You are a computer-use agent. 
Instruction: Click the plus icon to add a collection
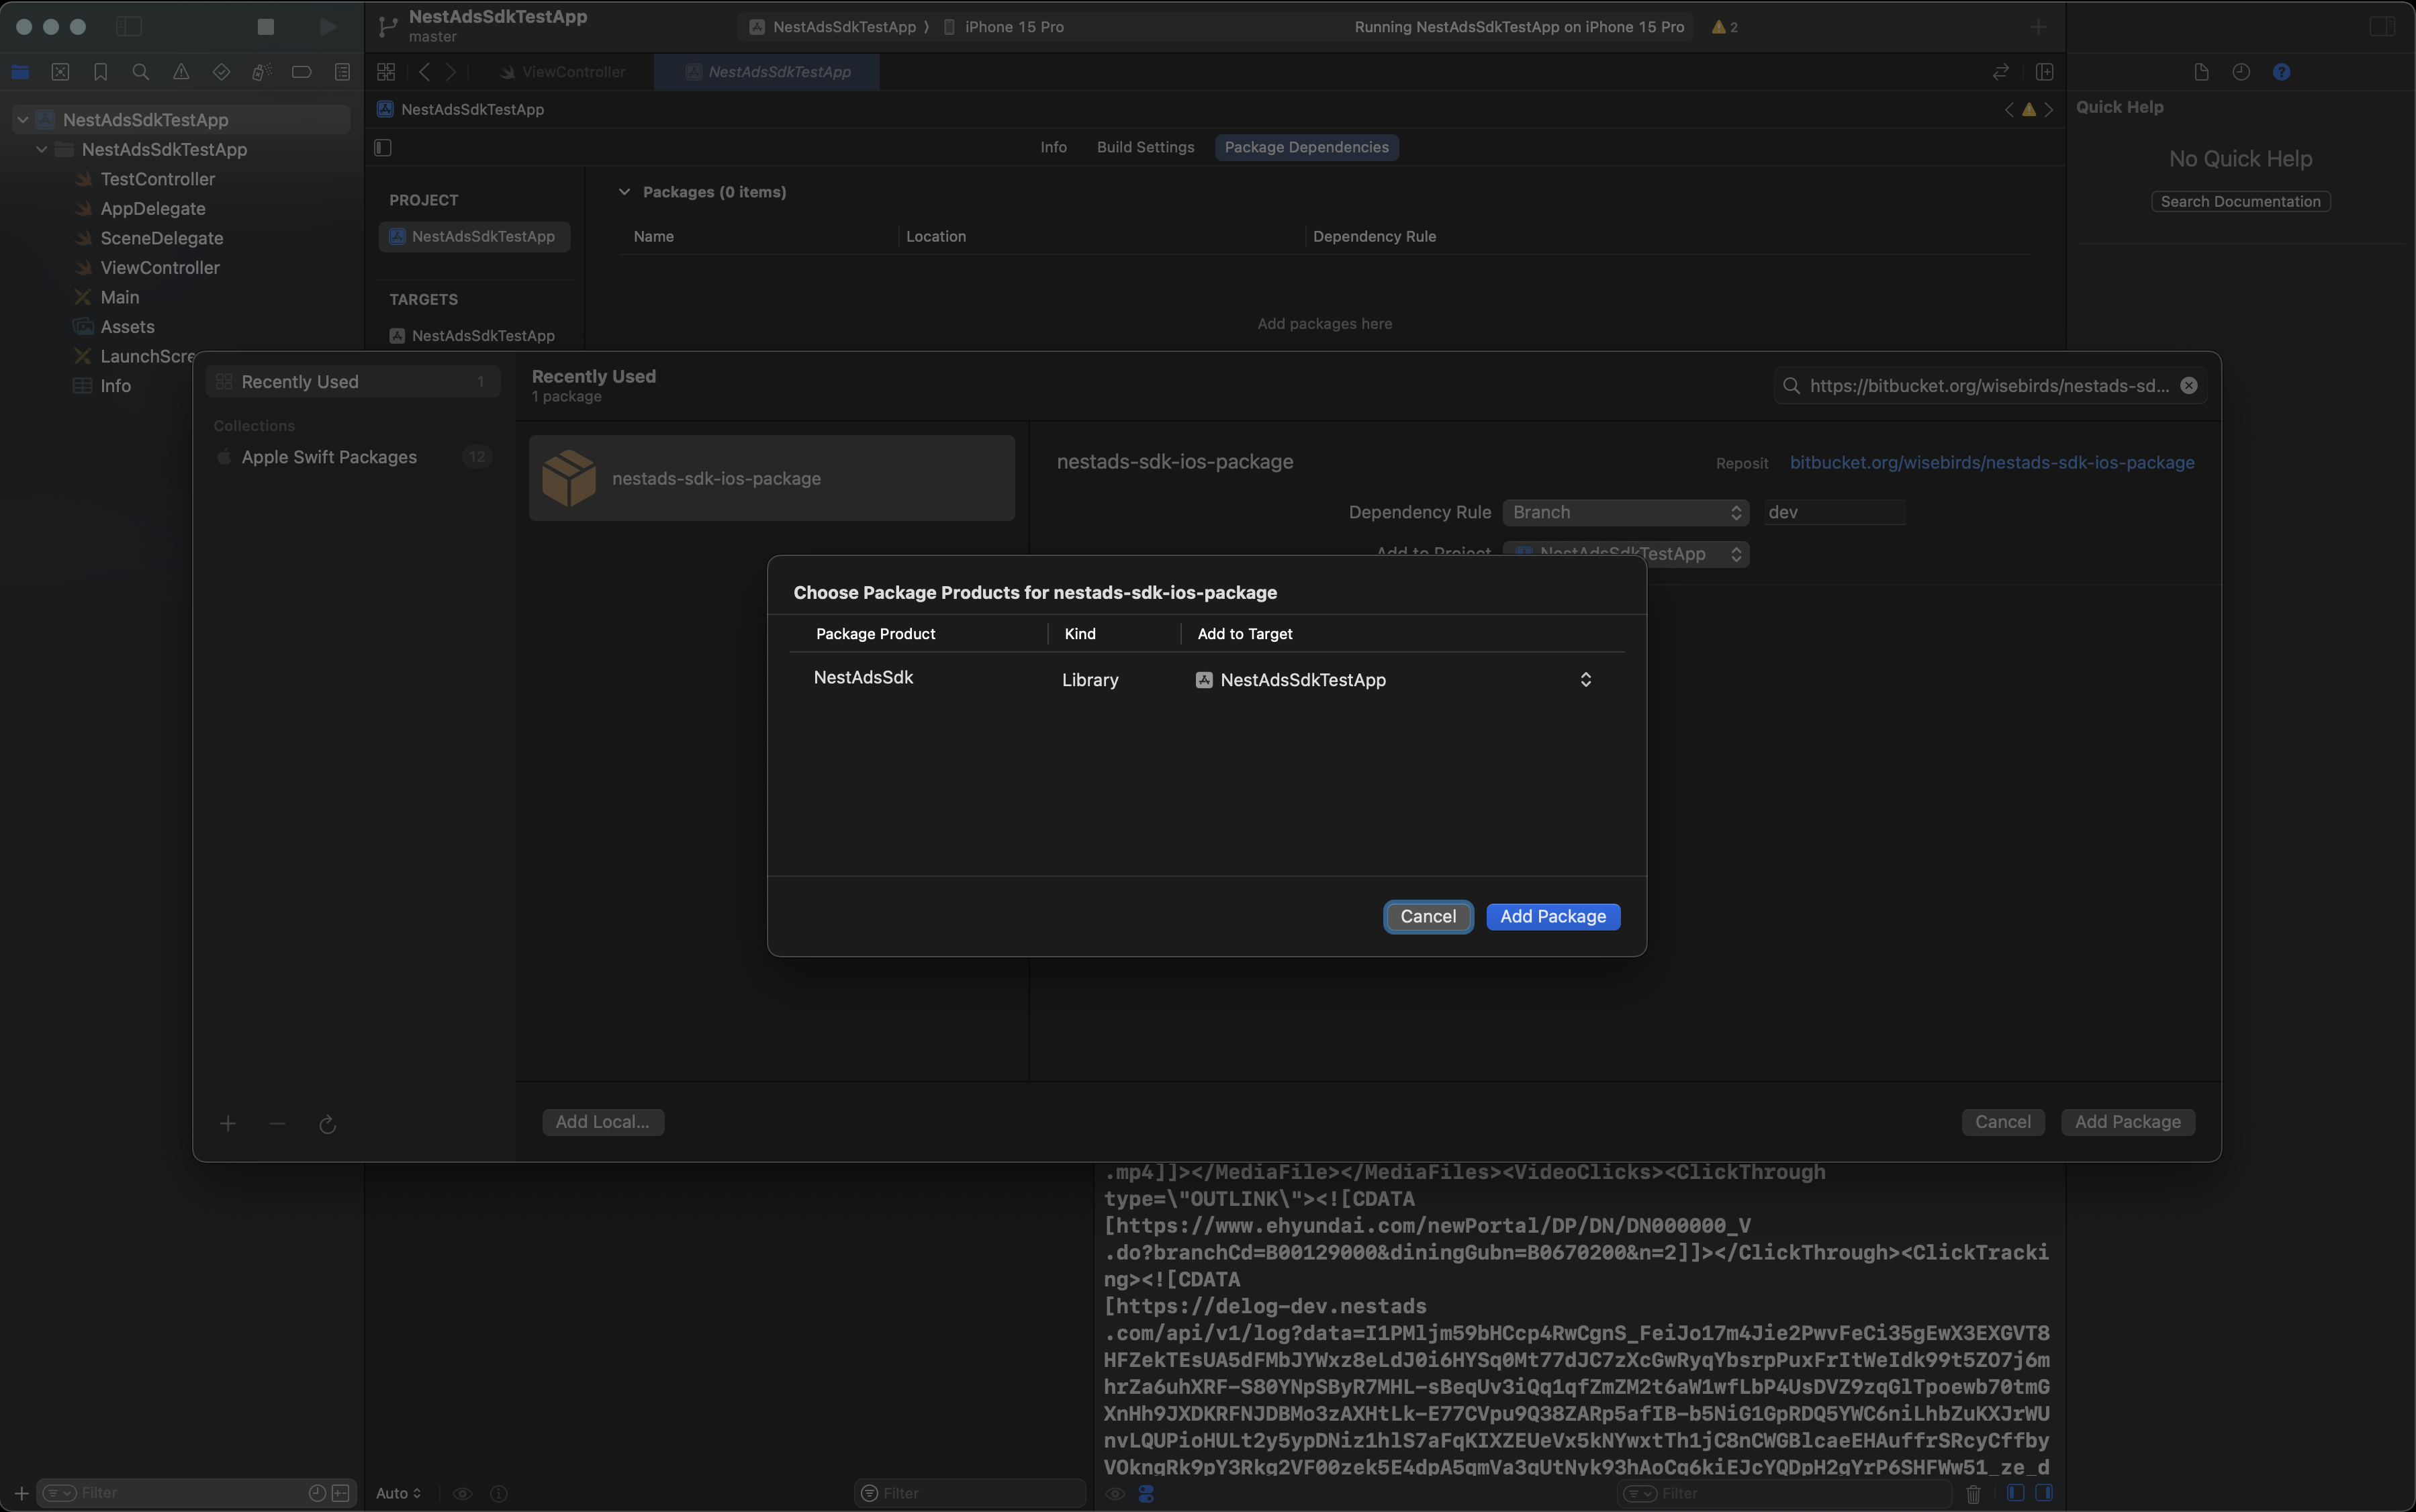(228, 1124)
